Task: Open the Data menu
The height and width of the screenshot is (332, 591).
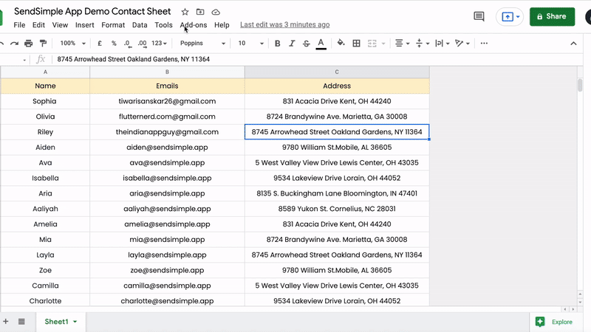Action: click(x=140, y=25)
